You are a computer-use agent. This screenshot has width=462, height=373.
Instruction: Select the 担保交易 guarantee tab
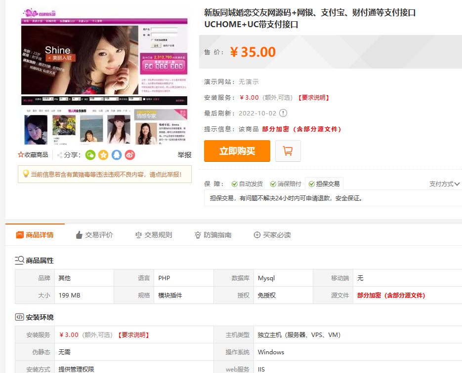(324, 184)
